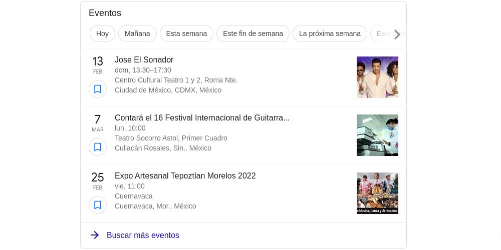Viewport: 501px width, 250px height.
Task: Open Contará el 16 Festival Internacional event
Action: pos(202,118)
